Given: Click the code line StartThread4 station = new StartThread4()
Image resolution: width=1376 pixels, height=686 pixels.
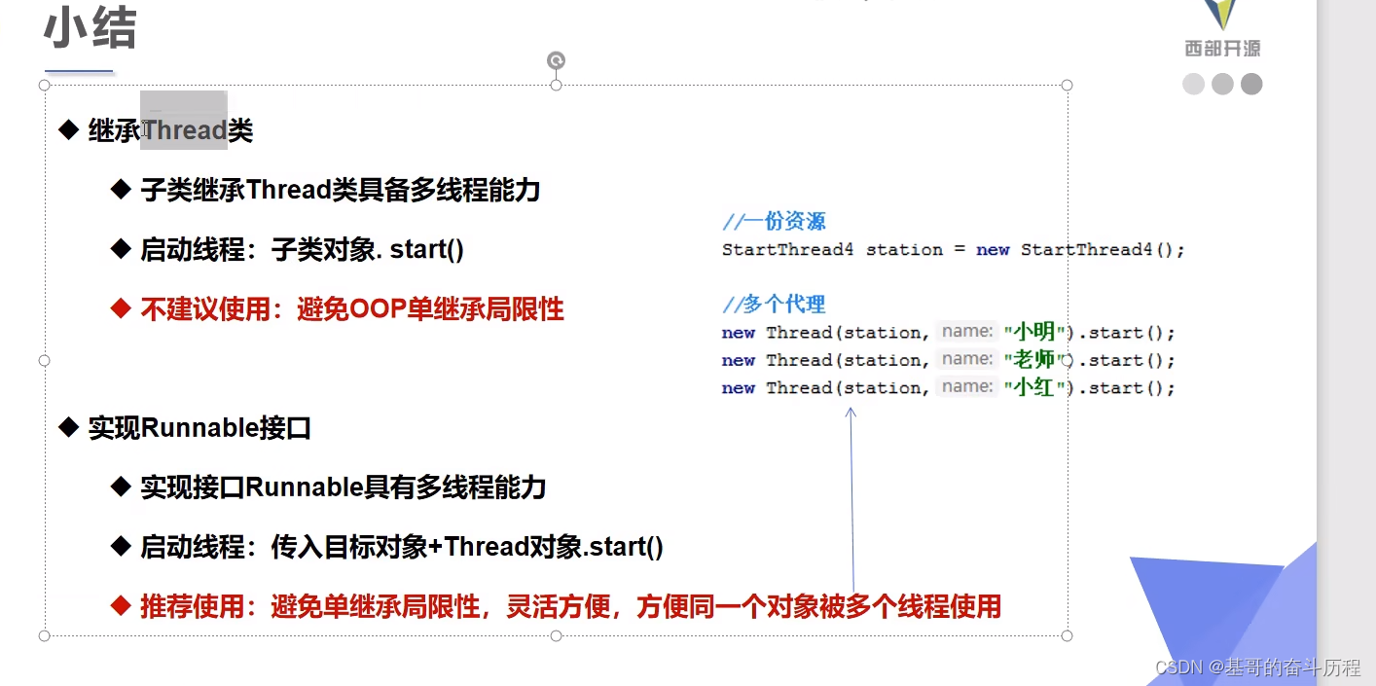Looking at the screenshot, I should pos(954,250).
